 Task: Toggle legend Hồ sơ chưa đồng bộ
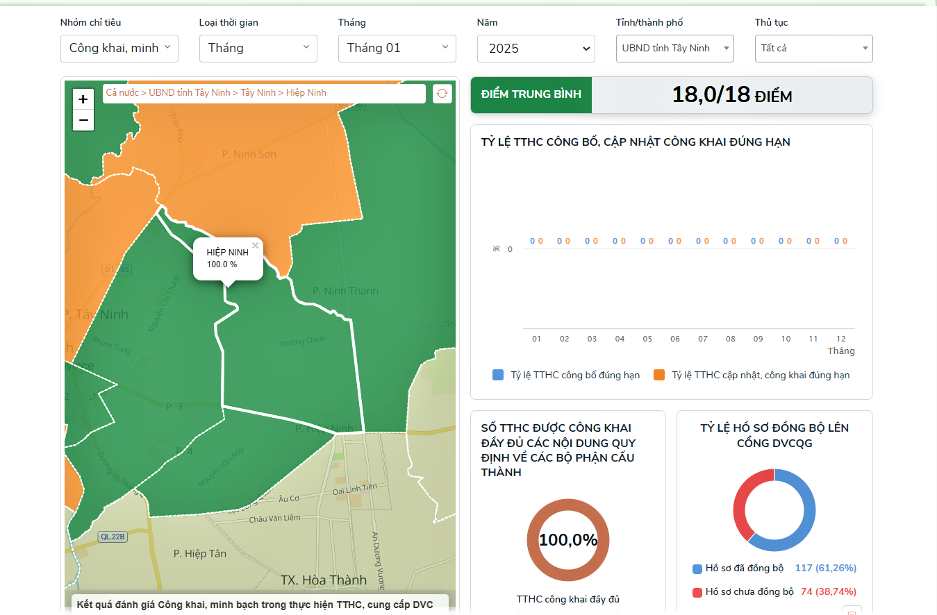(x=743, y=592)
